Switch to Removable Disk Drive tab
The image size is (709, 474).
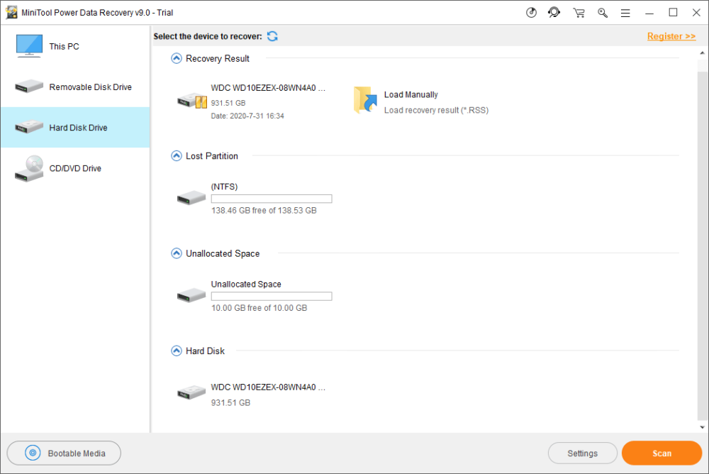coord(75,87)
